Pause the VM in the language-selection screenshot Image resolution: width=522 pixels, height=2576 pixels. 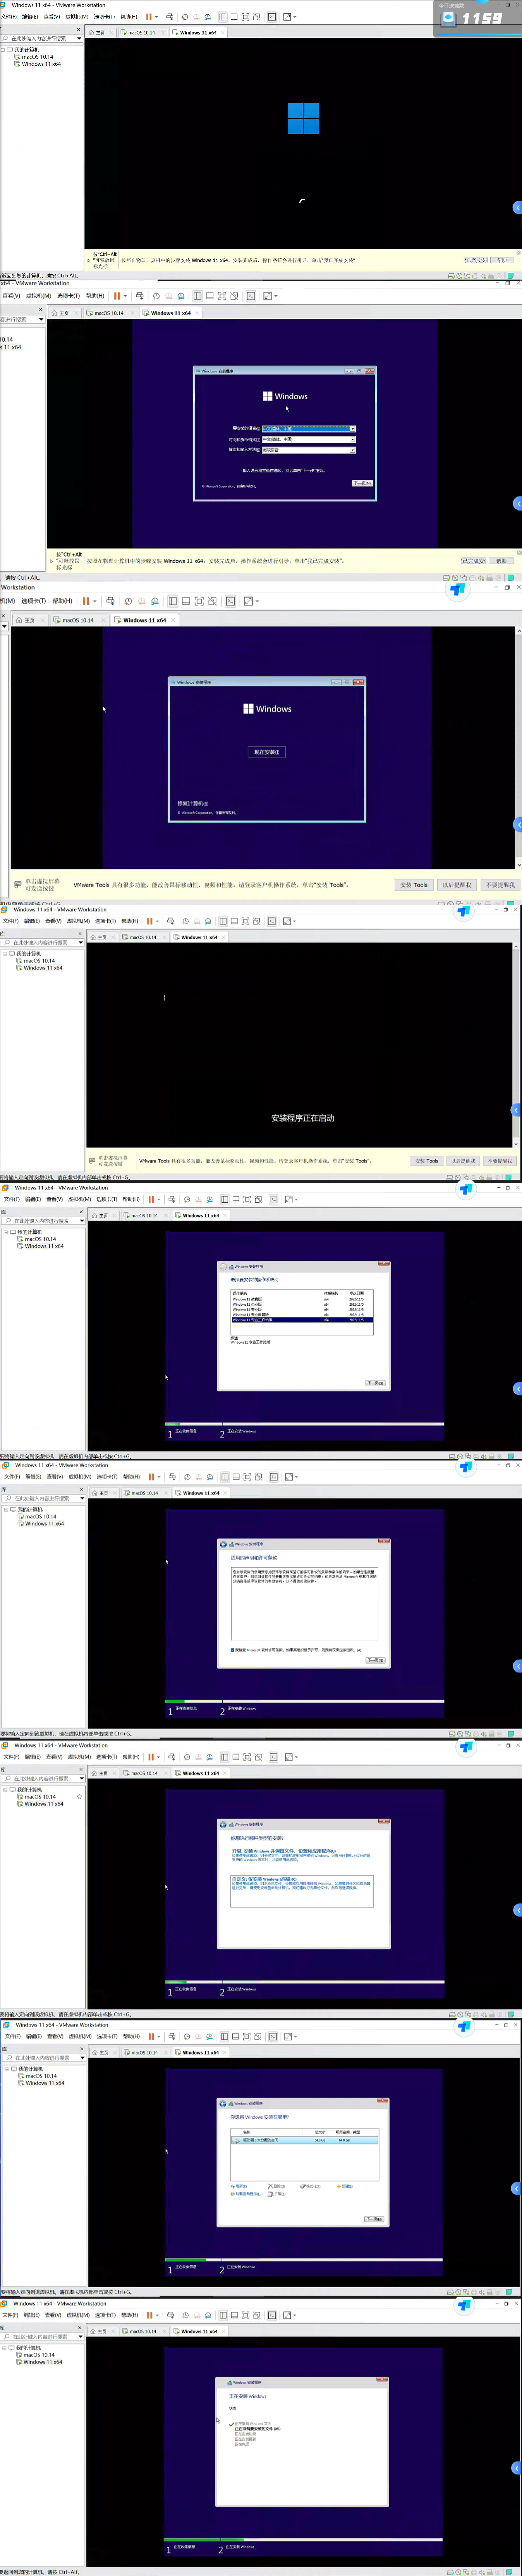117,296
